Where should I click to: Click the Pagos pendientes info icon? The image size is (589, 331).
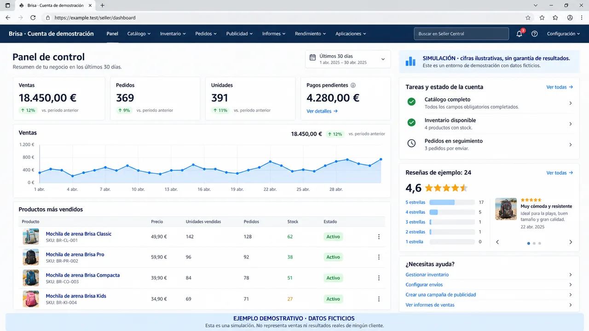[353, 85]
